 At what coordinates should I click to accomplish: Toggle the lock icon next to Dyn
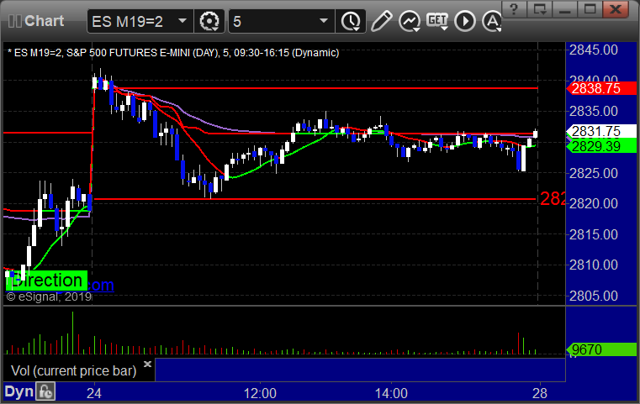(45, 391)
